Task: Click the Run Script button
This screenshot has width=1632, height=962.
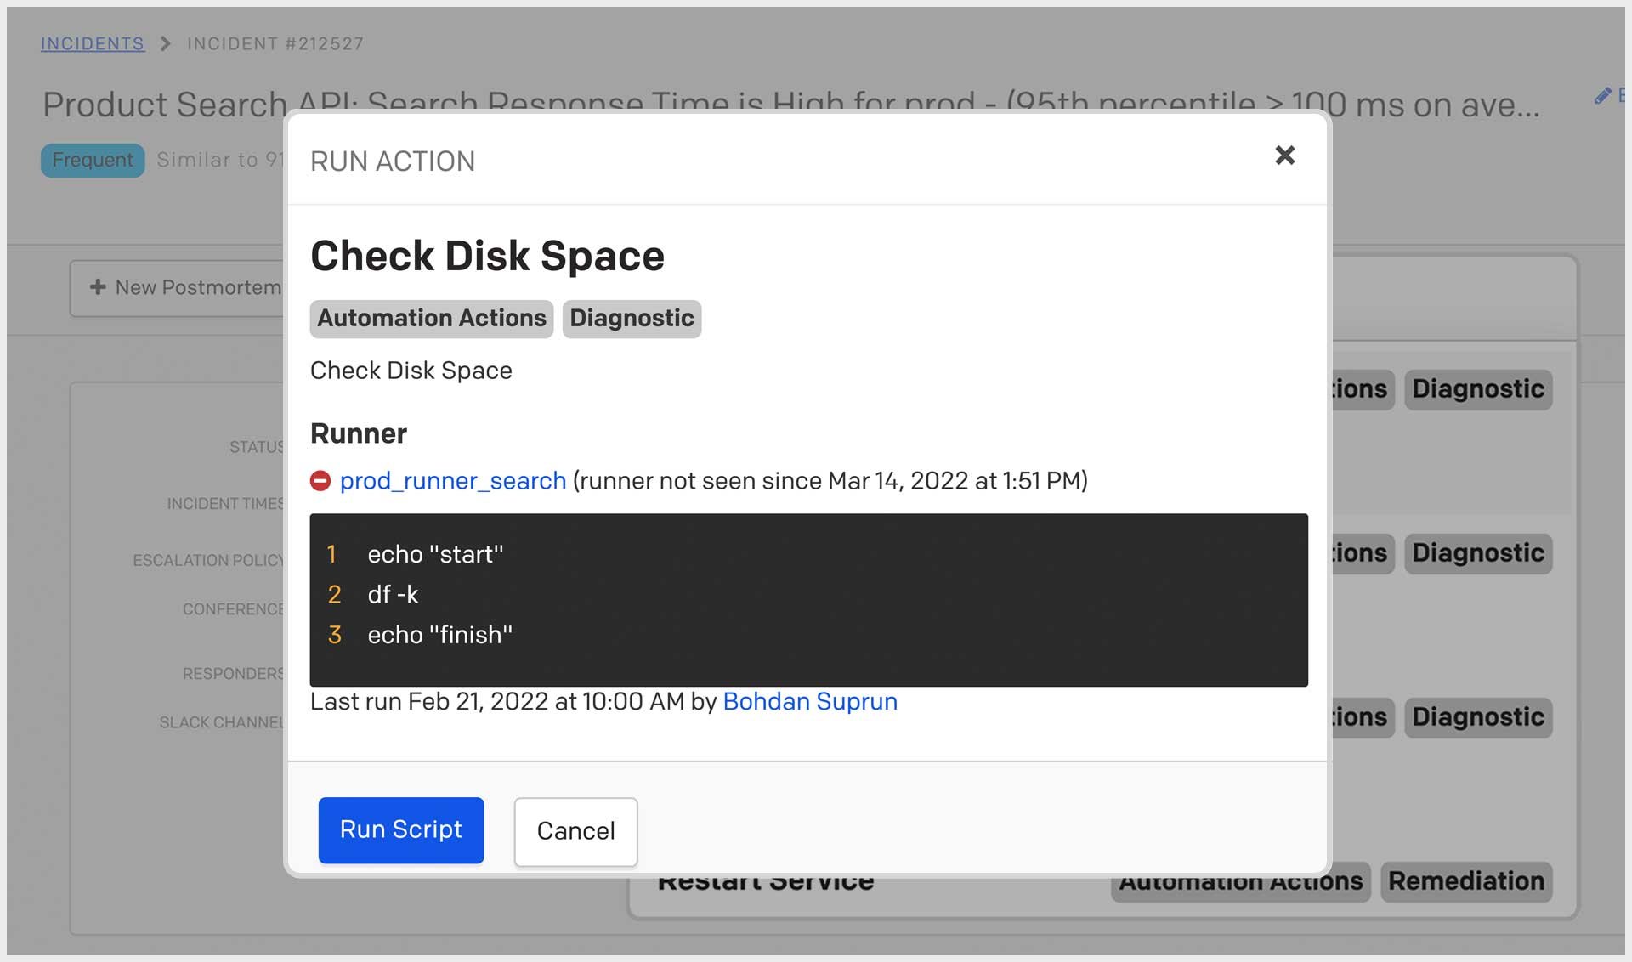Action: click(400, 829)
